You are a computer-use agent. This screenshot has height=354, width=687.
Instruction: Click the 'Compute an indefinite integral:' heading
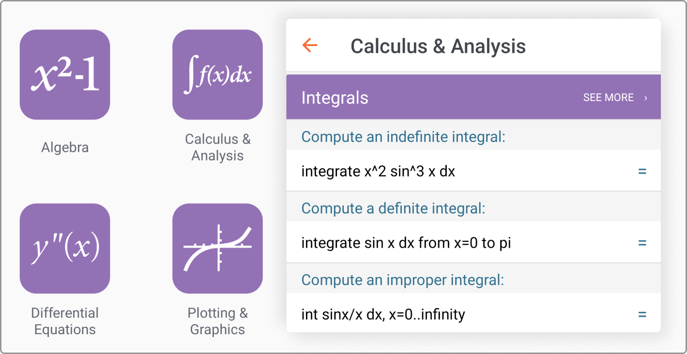click(403, 137)
